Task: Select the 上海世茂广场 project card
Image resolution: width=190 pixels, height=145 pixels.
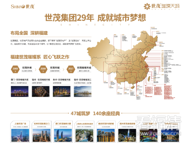Action: 20,132
